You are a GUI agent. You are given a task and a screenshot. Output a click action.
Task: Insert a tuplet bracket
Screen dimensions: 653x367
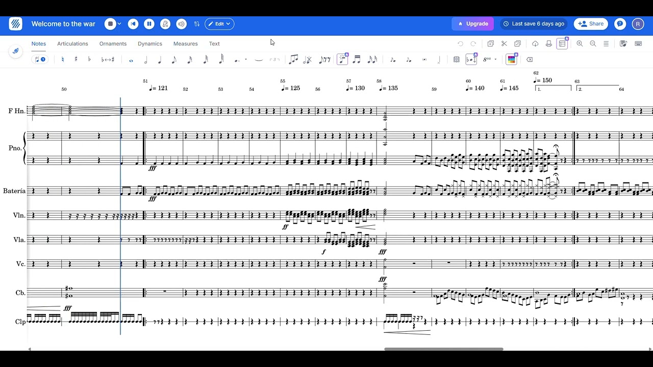[x=274, y=60]
